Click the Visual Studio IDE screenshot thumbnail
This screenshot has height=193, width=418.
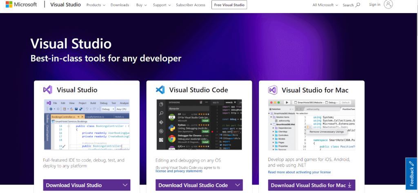[x=87, y=125]
